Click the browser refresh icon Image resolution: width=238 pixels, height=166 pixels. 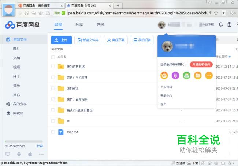[x=27, y=13]
